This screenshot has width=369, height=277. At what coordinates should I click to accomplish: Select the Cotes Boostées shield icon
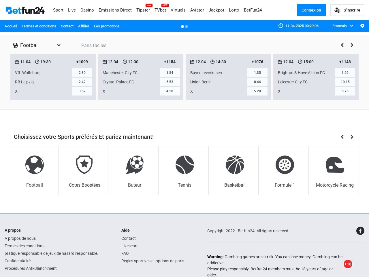(x=84, y=165)
